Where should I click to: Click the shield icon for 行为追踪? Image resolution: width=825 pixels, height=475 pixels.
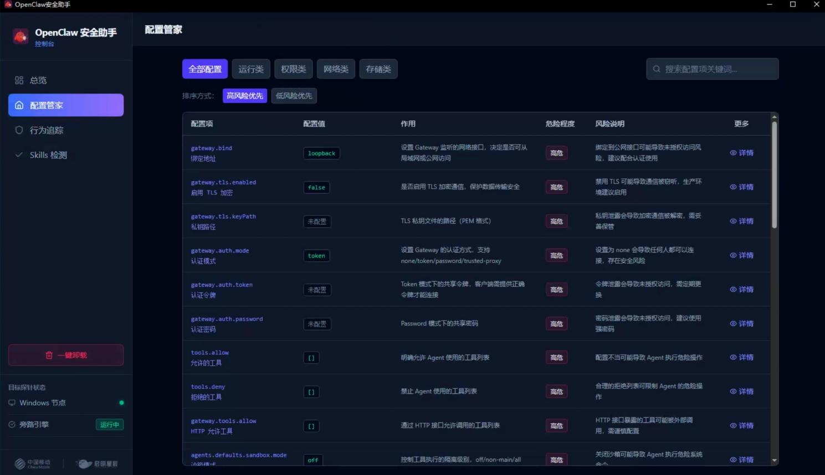(19, 130)
